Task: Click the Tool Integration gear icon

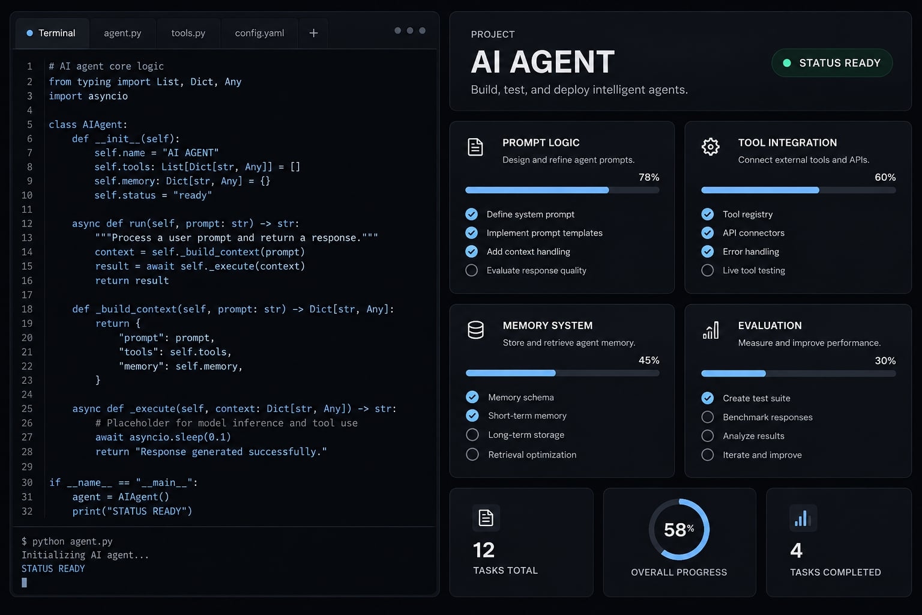Action: (711, 147)
